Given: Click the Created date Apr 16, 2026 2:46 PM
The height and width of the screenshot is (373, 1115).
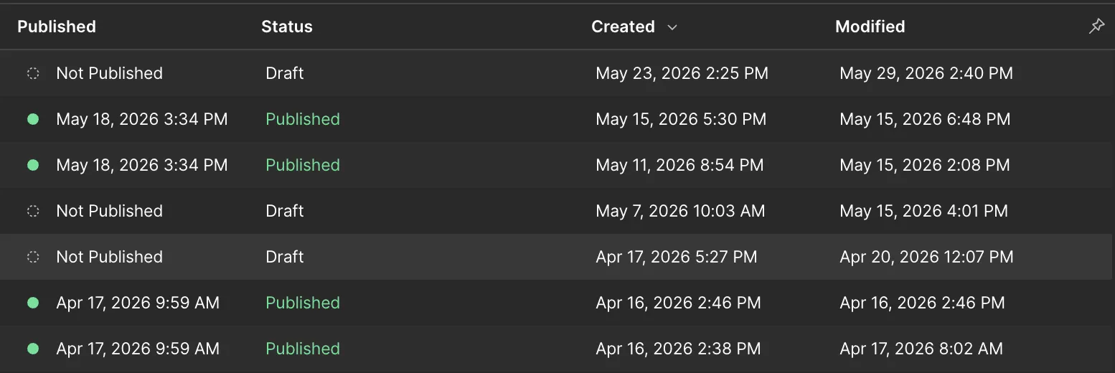Looking at the screenshot, I should pos(679,303).
